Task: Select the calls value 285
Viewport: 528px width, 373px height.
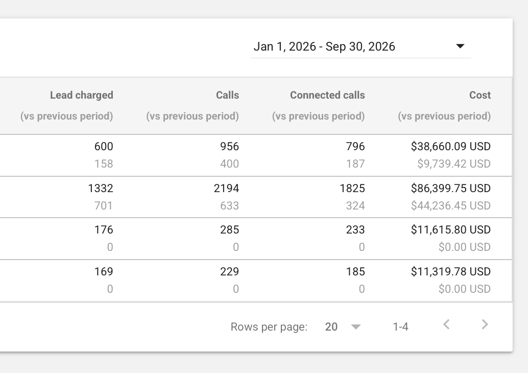Action: click(229, 229)
